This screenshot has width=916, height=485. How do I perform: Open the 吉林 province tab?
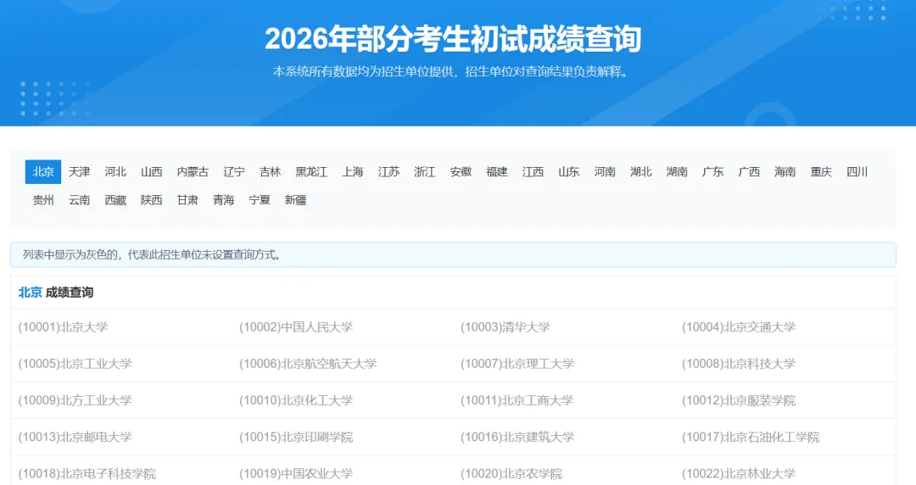tap(271, 172)
